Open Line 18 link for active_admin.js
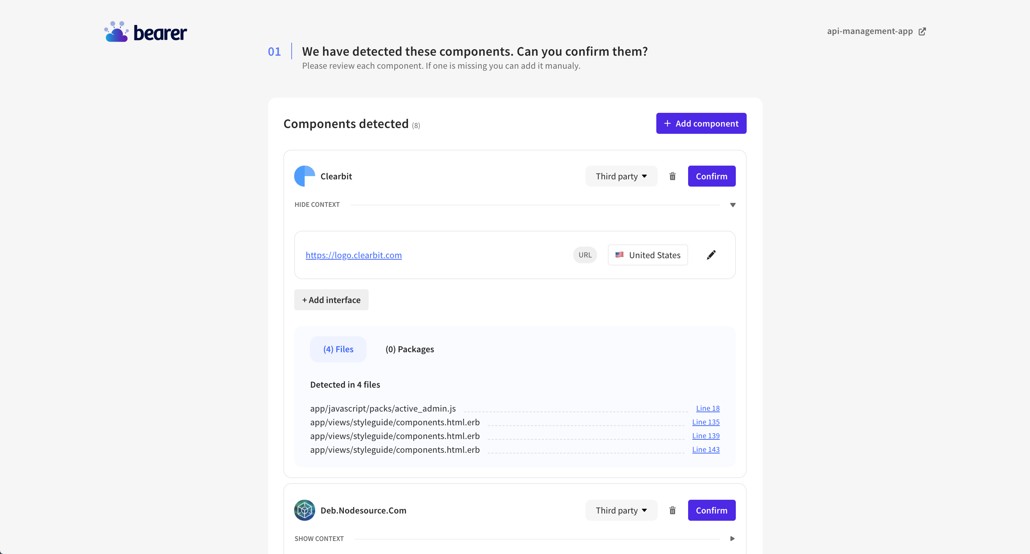The height and width of the screenshot is (554, 1030). click(x=708, y=408)
